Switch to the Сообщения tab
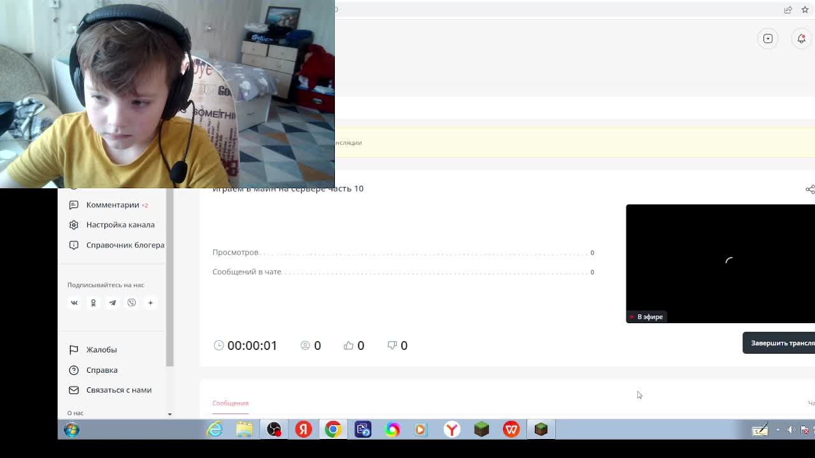 [230, 403]
